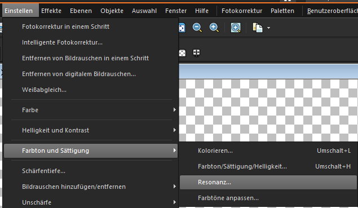Open the Hilfe menu
The height and width of the screenshot is (208, 358).
pyautogui.click(x=202, y=11)
